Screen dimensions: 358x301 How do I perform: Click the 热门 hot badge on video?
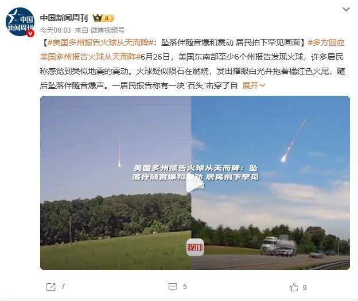(195, 247)
